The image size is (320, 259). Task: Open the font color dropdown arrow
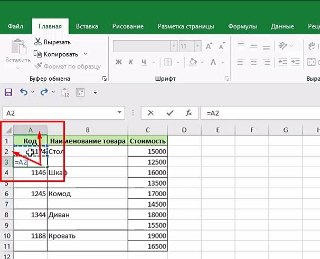click(223, 62)
